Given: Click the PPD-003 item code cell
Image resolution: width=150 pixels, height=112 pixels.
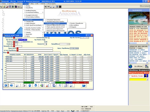Looking at the screenshot, I should pyautogui.click(x=15, y=61).
